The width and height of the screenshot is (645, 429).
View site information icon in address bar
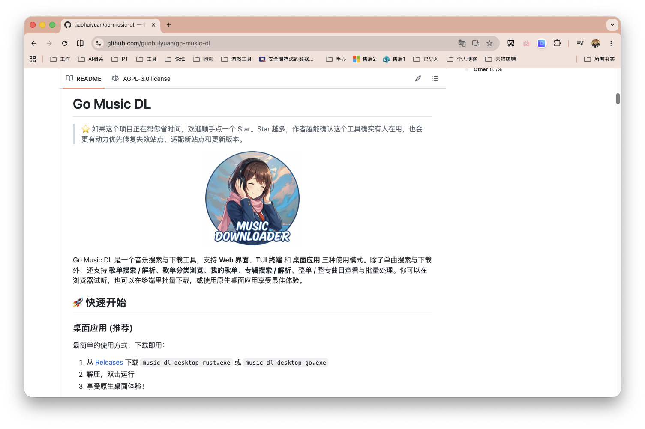pos(99,43)
